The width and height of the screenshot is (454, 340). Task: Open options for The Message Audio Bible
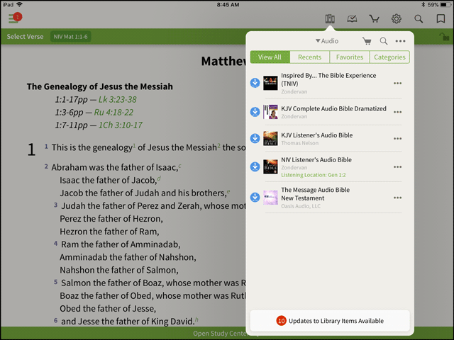(x=397, y=198)
